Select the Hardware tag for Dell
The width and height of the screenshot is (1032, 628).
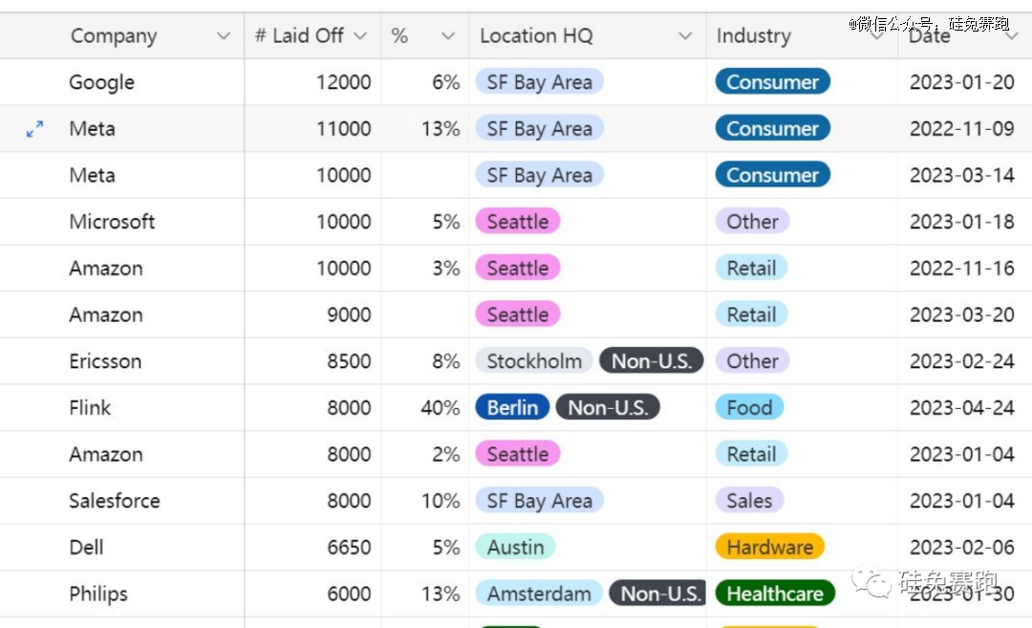[770, 547]
